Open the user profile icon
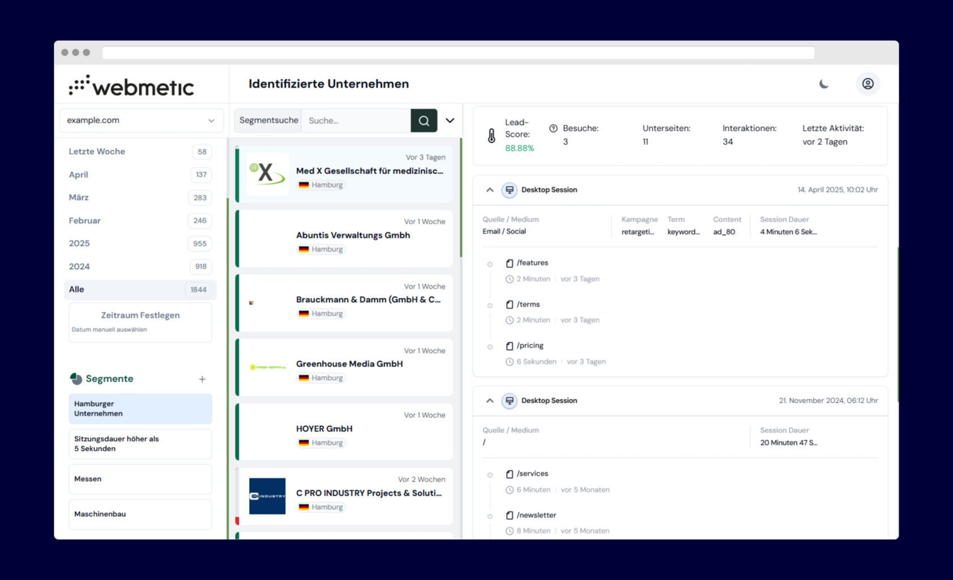953x580 pixels. [x=867, y=84]
